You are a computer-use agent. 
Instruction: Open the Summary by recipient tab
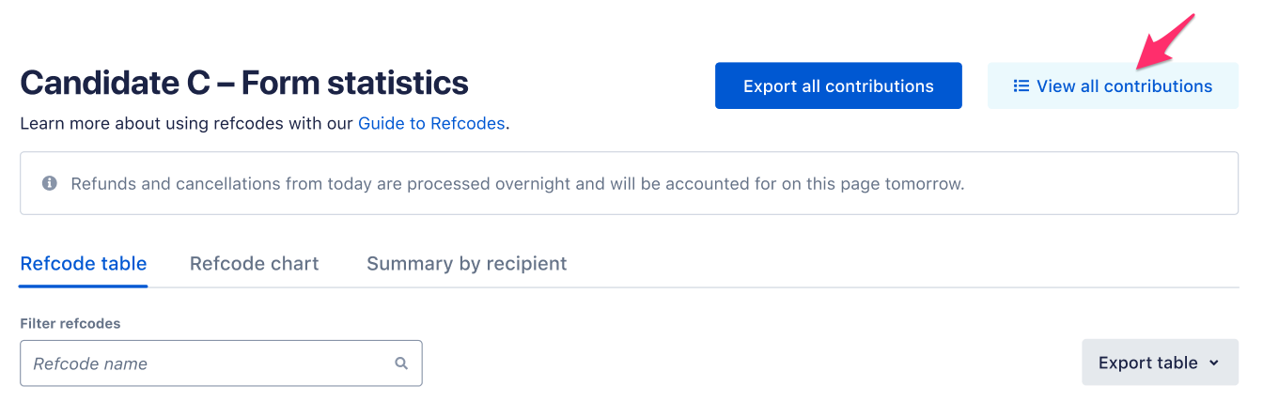tap(467, 264)
